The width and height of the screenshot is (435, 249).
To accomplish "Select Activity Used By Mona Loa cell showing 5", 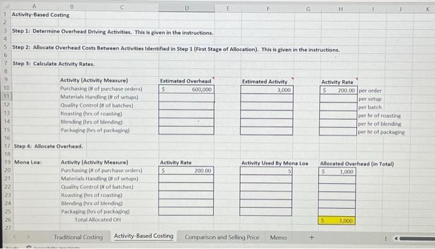I will pos(266,171).
